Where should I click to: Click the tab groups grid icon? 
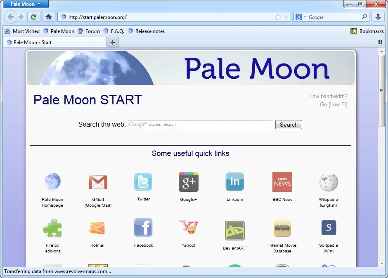(380, 42)
